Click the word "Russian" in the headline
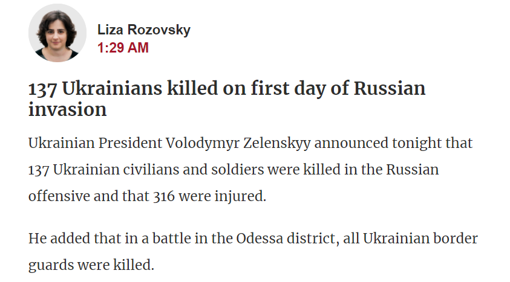 click(390, 89)
